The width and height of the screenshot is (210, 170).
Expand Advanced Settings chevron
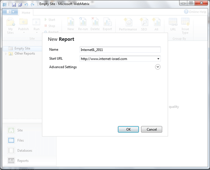tap(157, 67)
